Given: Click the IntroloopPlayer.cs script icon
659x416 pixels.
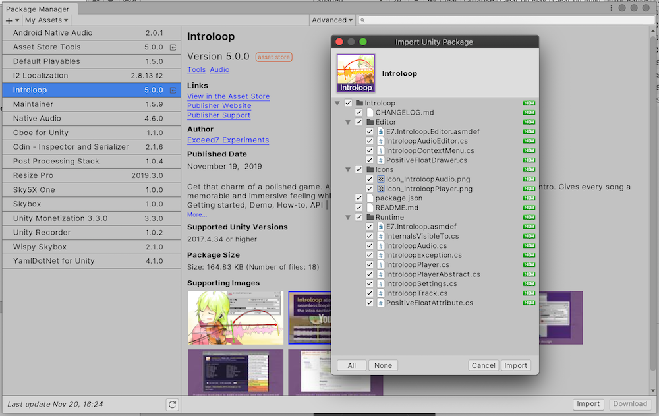Looking at the screenshot, I should pos(381,264).
